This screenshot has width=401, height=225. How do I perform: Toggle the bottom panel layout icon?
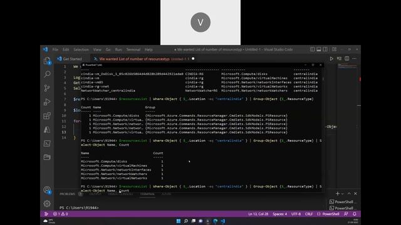click(319, 49)
